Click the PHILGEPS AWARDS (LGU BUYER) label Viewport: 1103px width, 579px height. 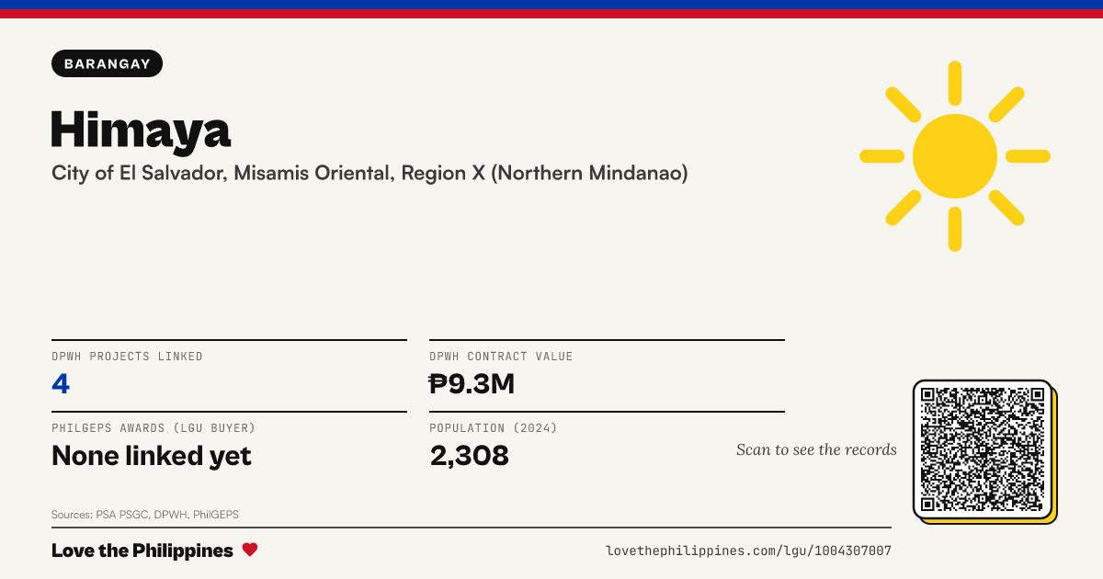[154, 428]
